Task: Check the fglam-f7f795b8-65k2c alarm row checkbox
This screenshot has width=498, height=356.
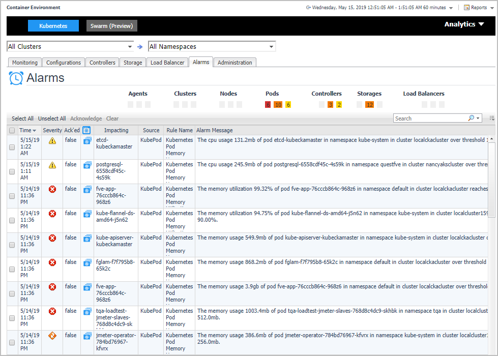Action: pos(12,270)
